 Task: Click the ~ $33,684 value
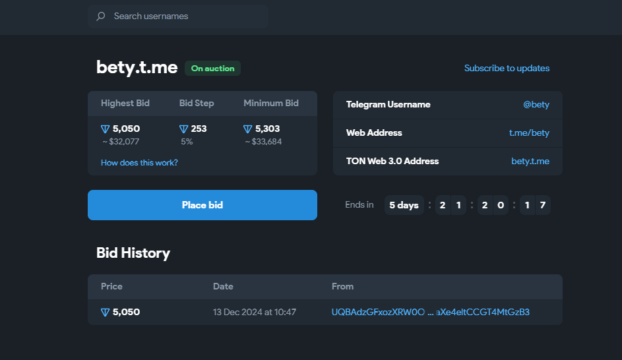click(x=263, y=142)
